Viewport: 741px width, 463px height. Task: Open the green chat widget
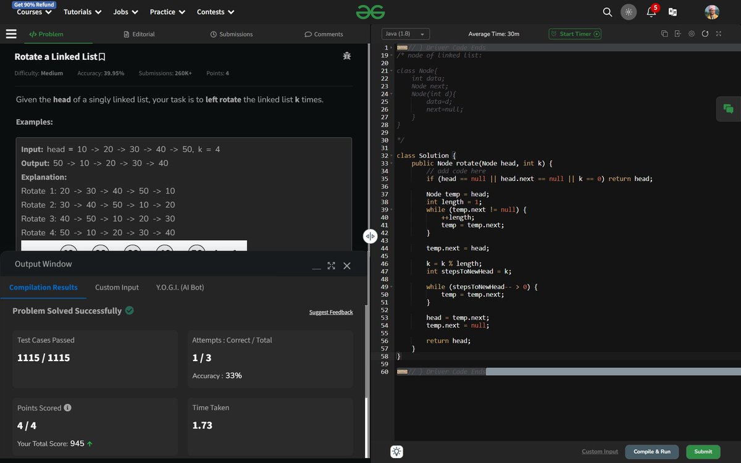(729, 109)
